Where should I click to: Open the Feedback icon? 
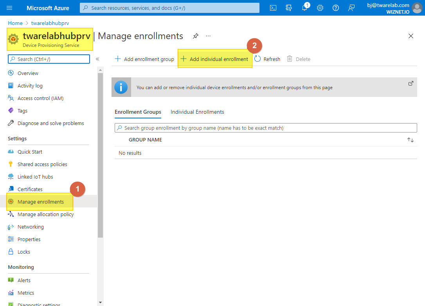point(351,8)
